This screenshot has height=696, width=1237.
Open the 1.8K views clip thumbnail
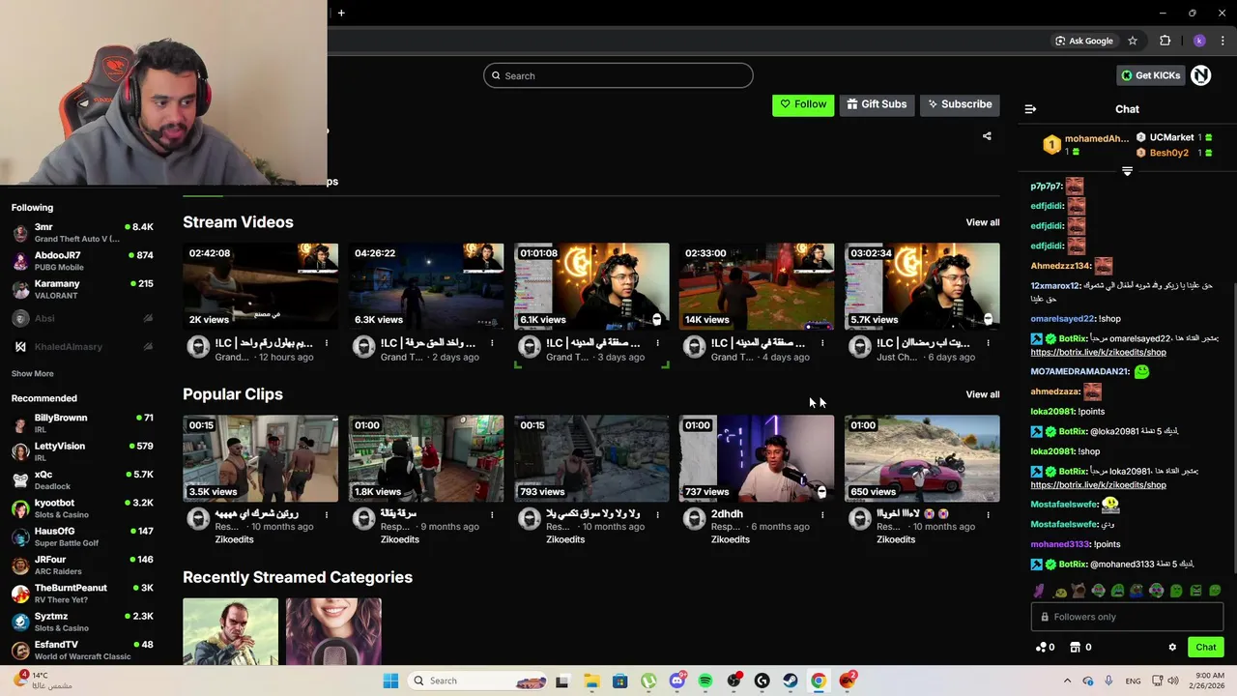pos(426,458)
